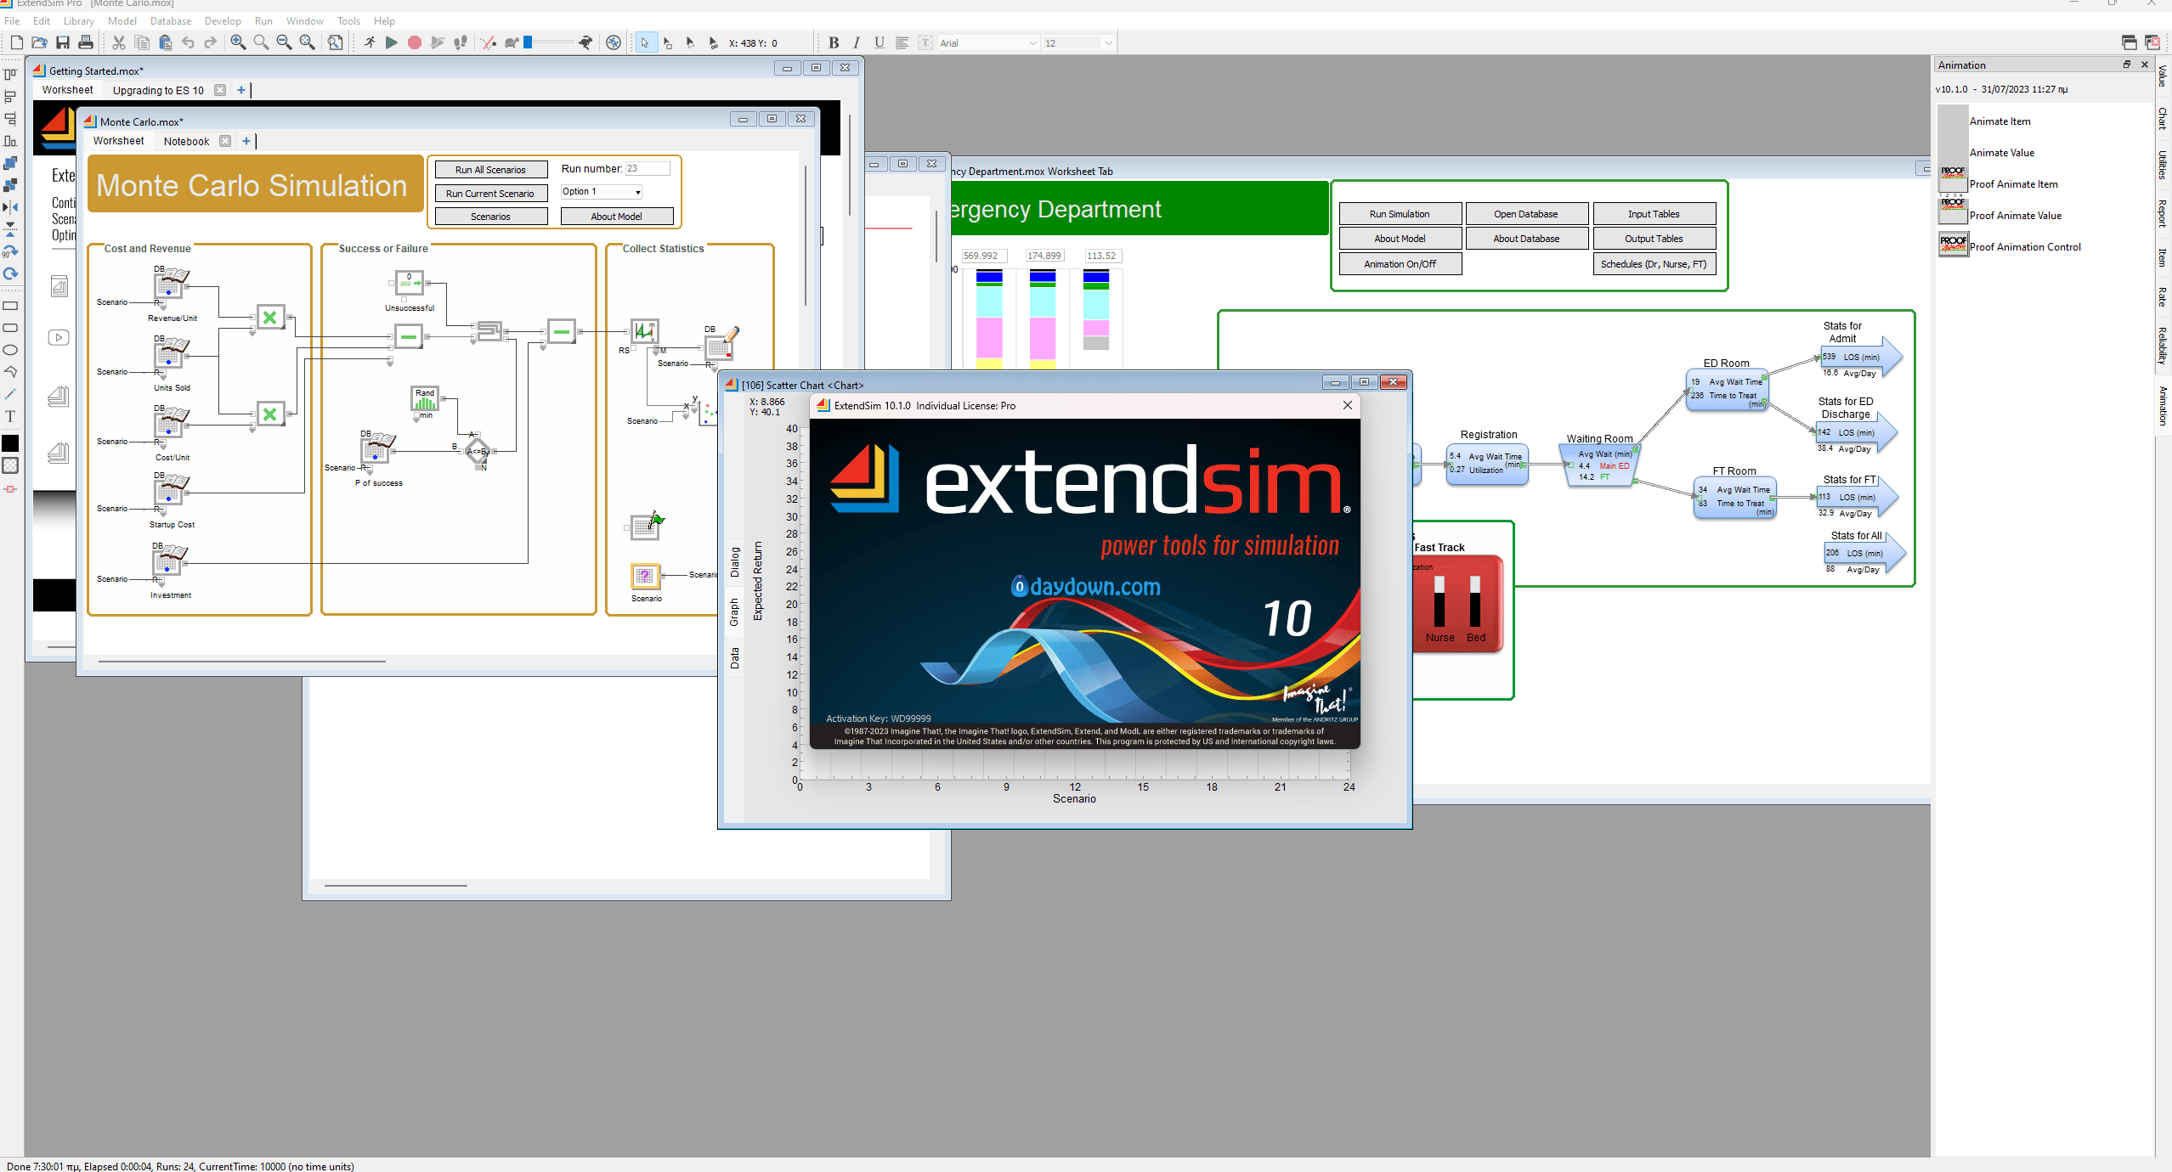Toggle Underline text formatting
This screenshot has width=2172, height=1172.
click(880, 42)
